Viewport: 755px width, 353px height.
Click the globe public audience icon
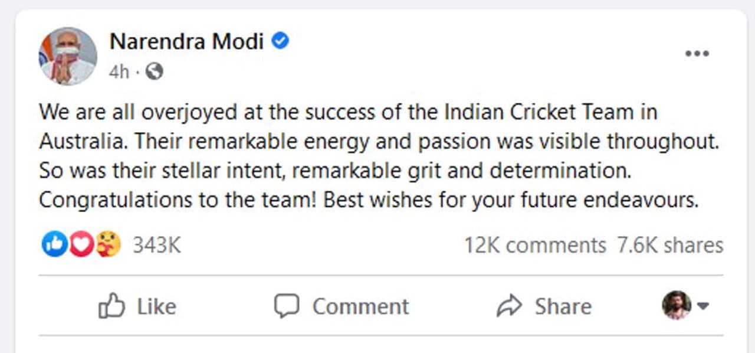click(154, 72)
